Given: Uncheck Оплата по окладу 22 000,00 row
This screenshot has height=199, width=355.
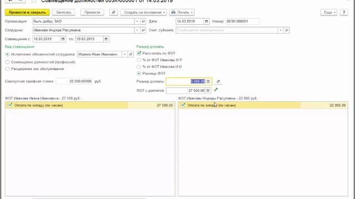Looking at the screenshot, I should (x=183, y=105).
